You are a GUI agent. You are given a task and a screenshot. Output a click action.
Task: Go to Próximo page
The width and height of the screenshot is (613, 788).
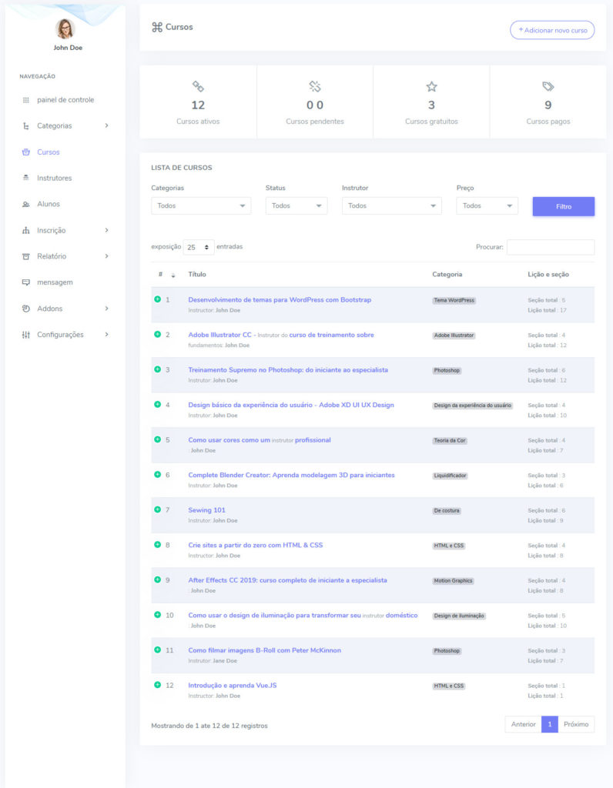tap(576, 724)
